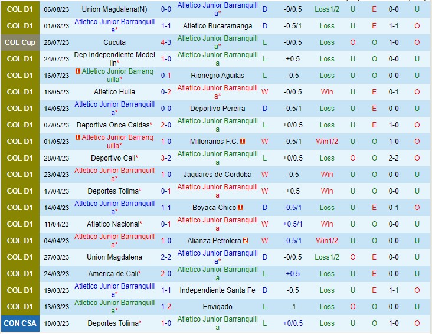Screen dimensions: 432x334
Task: Click Atletico Junior Barranquilla home on 23/04/23
Action: [x=114, y=175]
